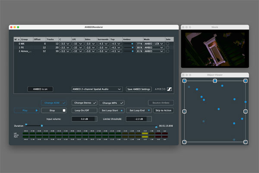The image size is (259, 173).
Task: Click the down-triangle icon on Set Loop End
Action: pos(149,110)
